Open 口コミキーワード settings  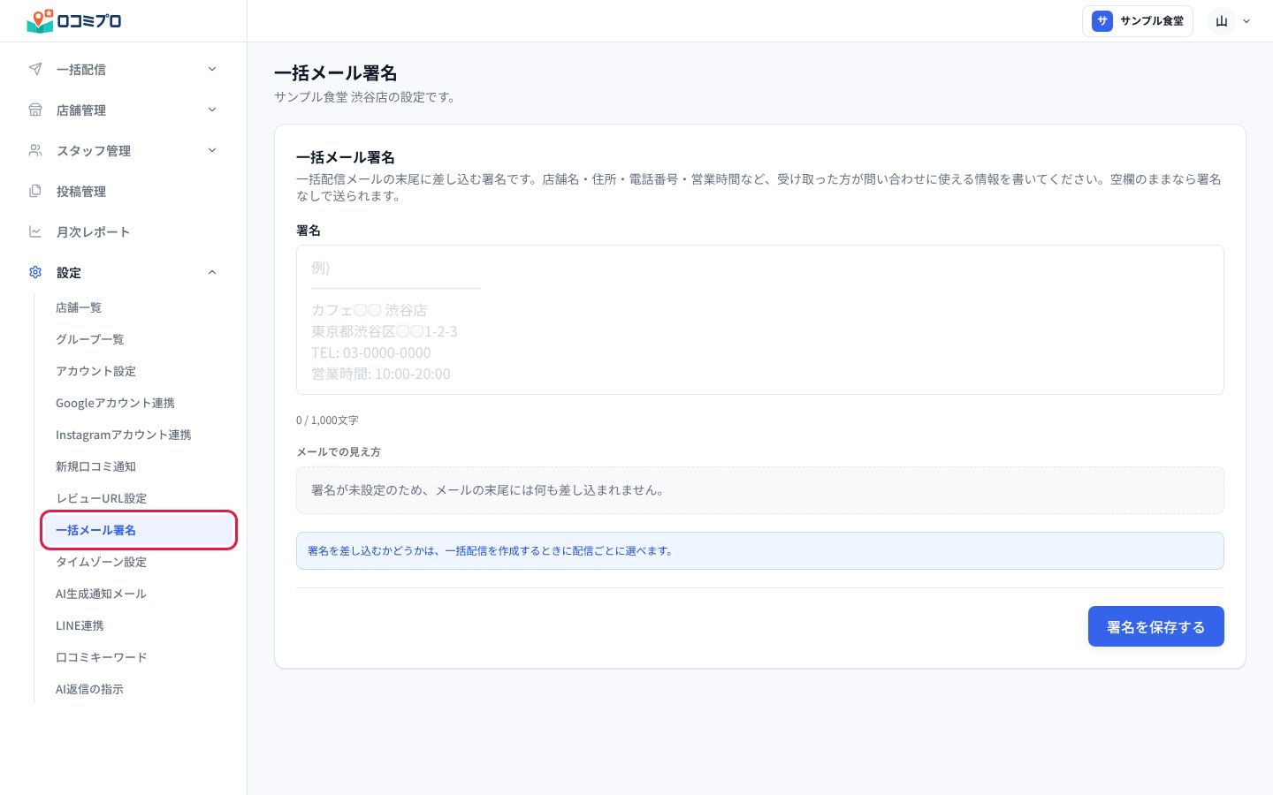tap(101, 657)
